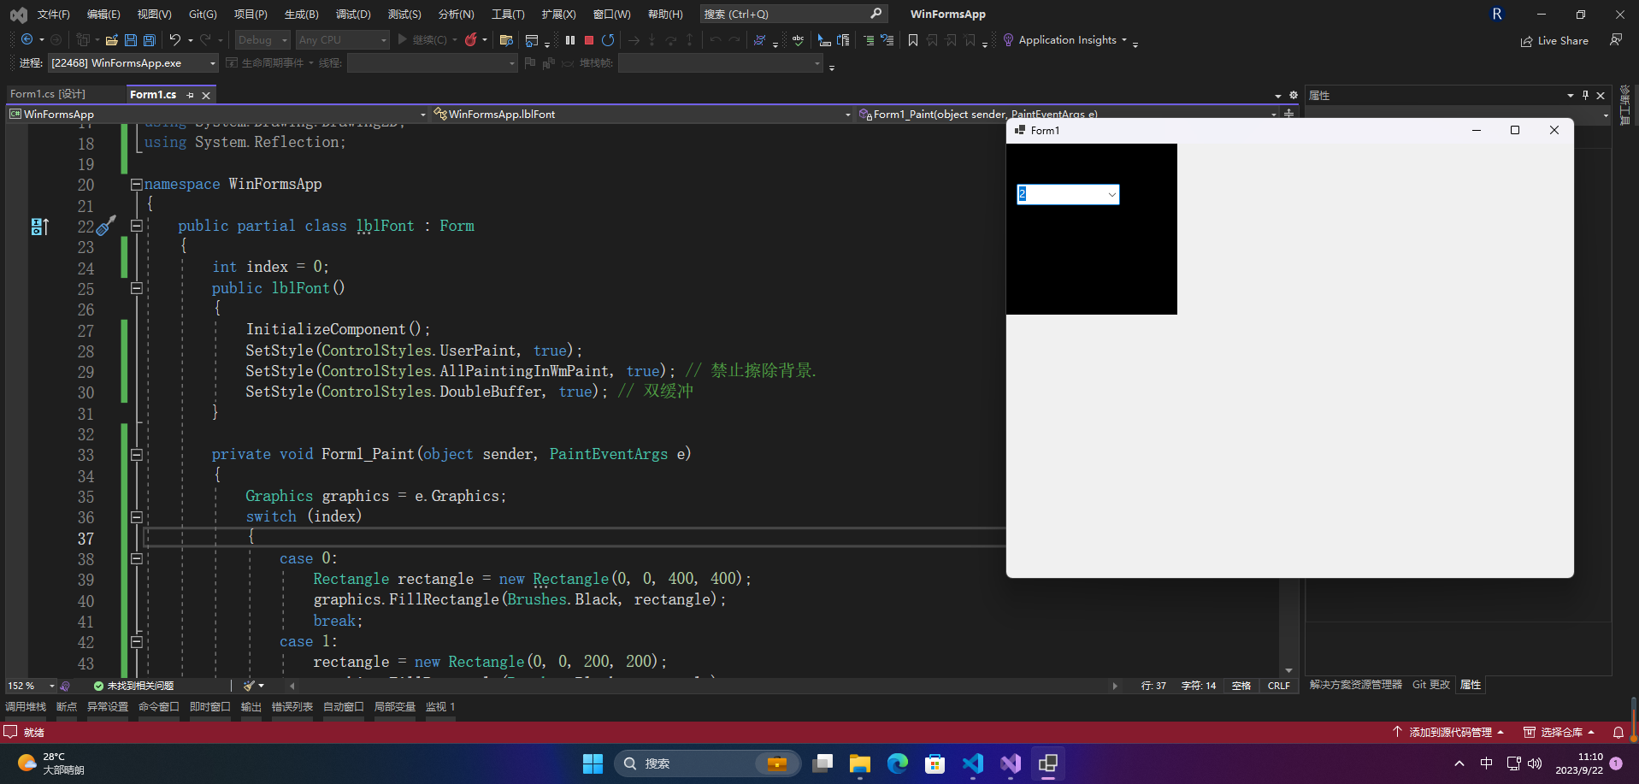Comment out the selected lines icon
The image size is (1639, 784).
[869, 40]
